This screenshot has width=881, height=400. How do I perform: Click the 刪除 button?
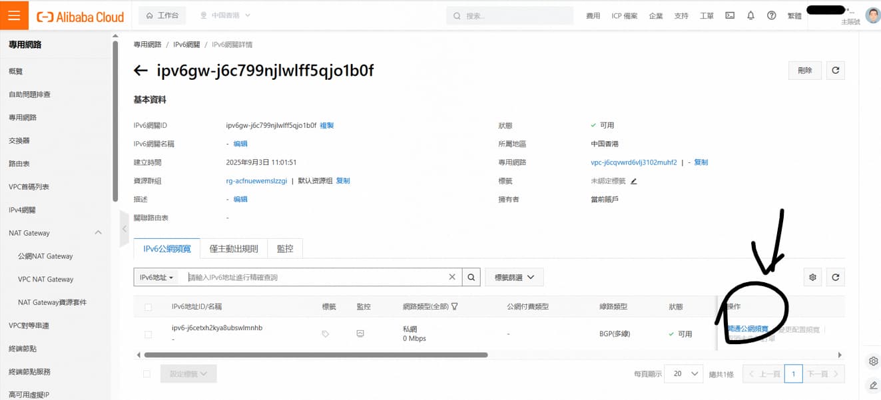click(804, 71)
